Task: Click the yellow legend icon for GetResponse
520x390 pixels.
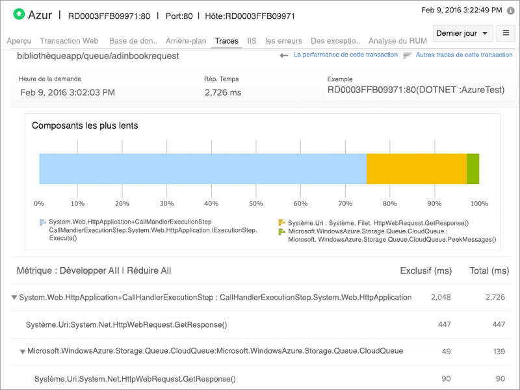Action: (281, 222)
